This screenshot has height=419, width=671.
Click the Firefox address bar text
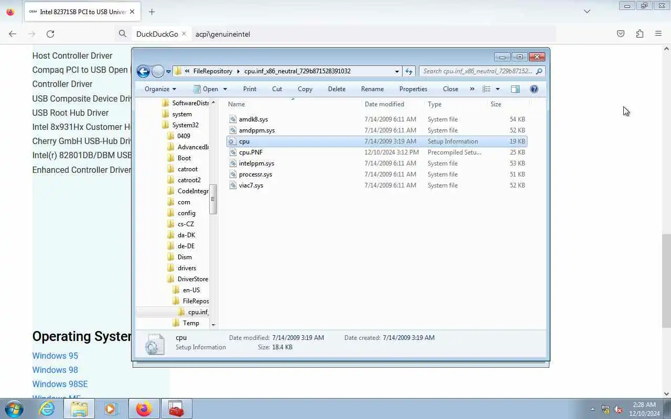click(223, 34)
